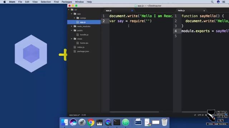Open the Find menu
This screenshot has width=229, height=128.
(56, 2)
